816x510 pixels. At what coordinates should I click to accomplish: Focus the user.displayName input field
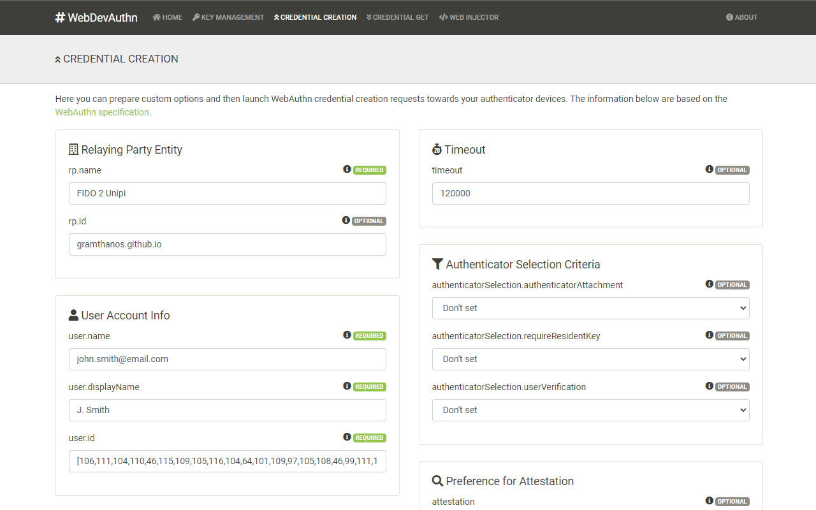(228, 410)
